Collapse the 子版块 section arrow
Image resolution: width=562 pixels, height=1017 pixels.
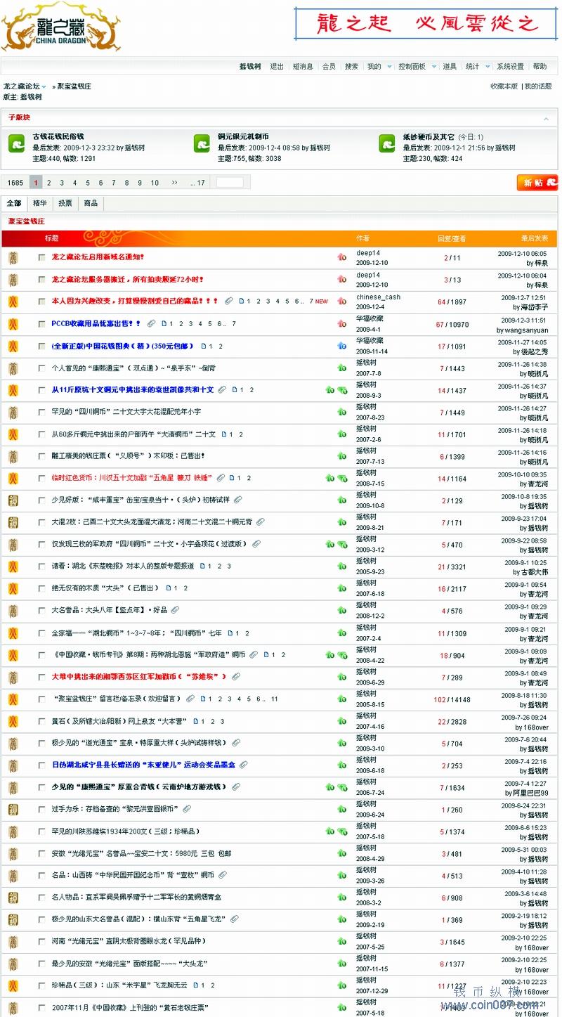(x=547, y=118)
